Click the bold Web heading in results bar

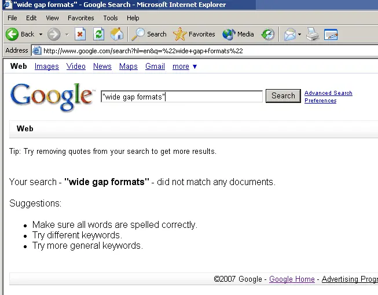(x=25, y=128)
